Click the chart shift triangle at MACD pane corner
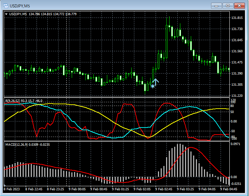 pos(5,185)
